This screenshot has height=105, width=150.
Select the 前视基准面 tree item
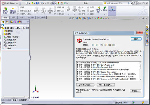pyautogui.click(x=12, y=40)
